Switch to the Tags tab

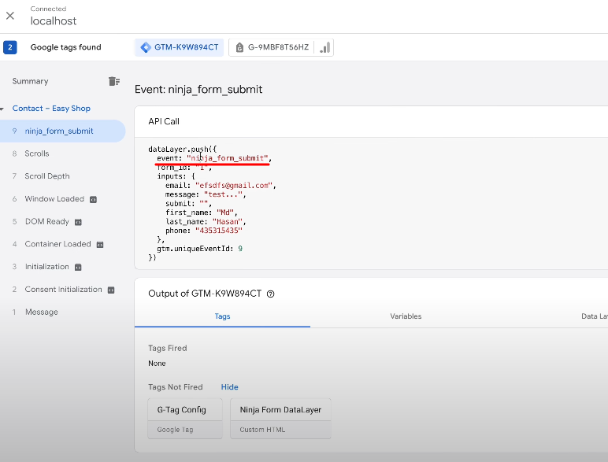click(x=222, y=316)
